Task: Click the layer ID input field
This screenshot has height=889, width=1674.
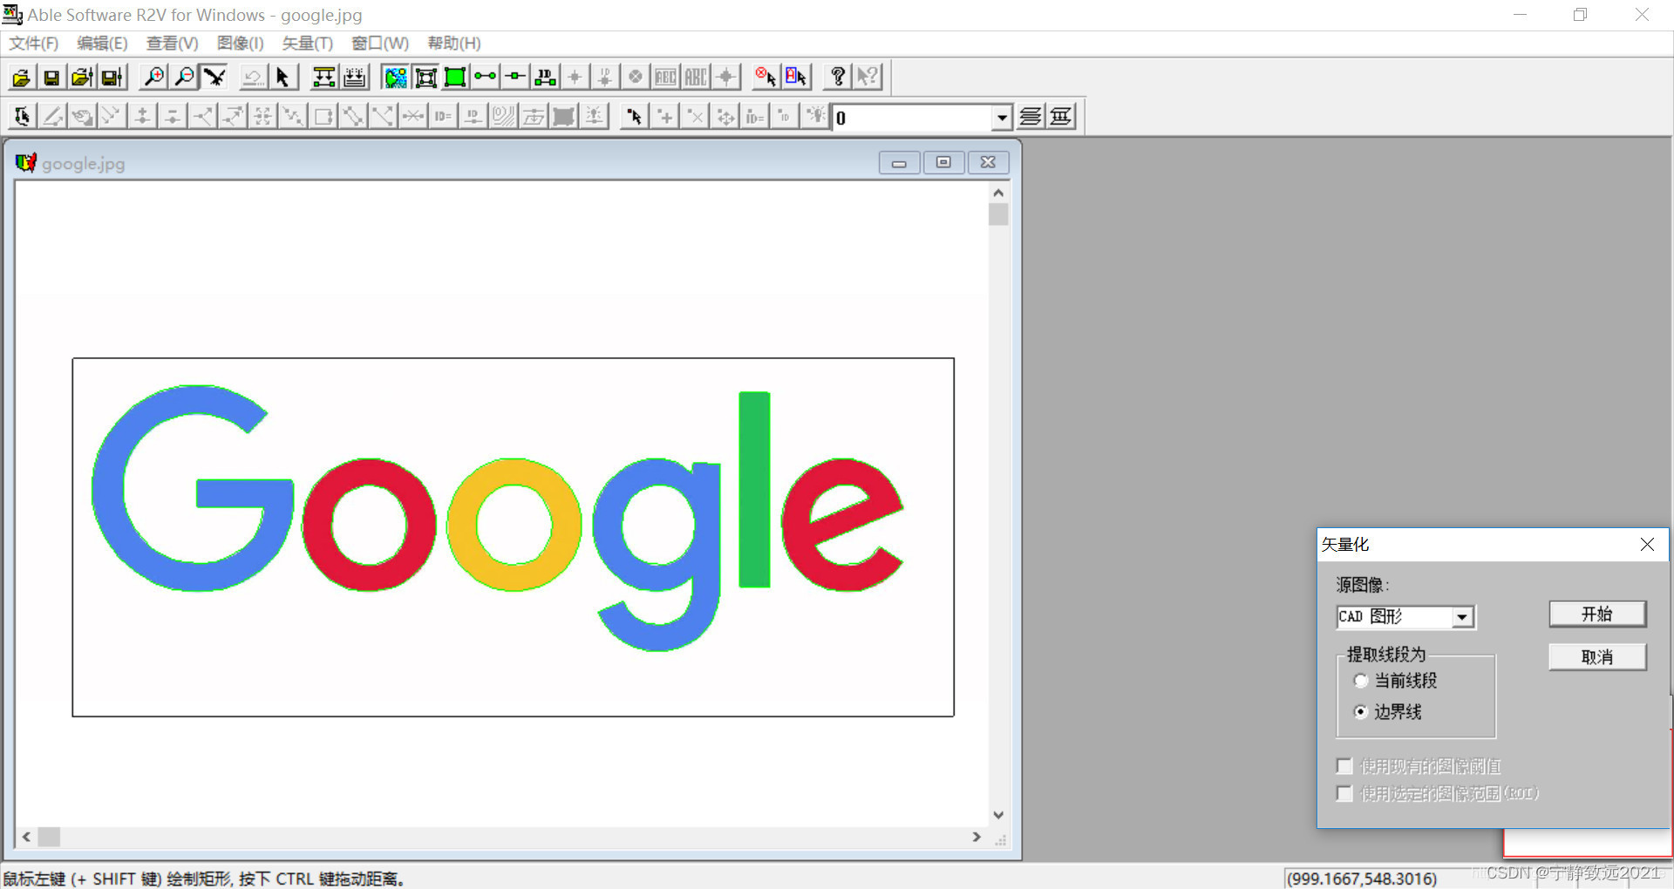Action: 913,118
